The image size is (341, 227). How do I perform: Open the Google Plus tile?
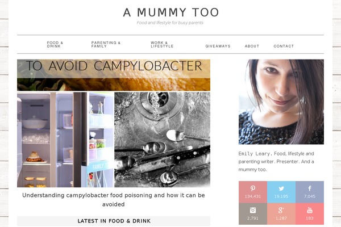(281, 214)
